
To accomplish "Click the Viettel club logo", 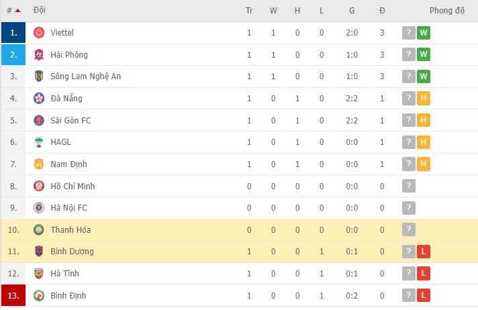I will (39, 33).
